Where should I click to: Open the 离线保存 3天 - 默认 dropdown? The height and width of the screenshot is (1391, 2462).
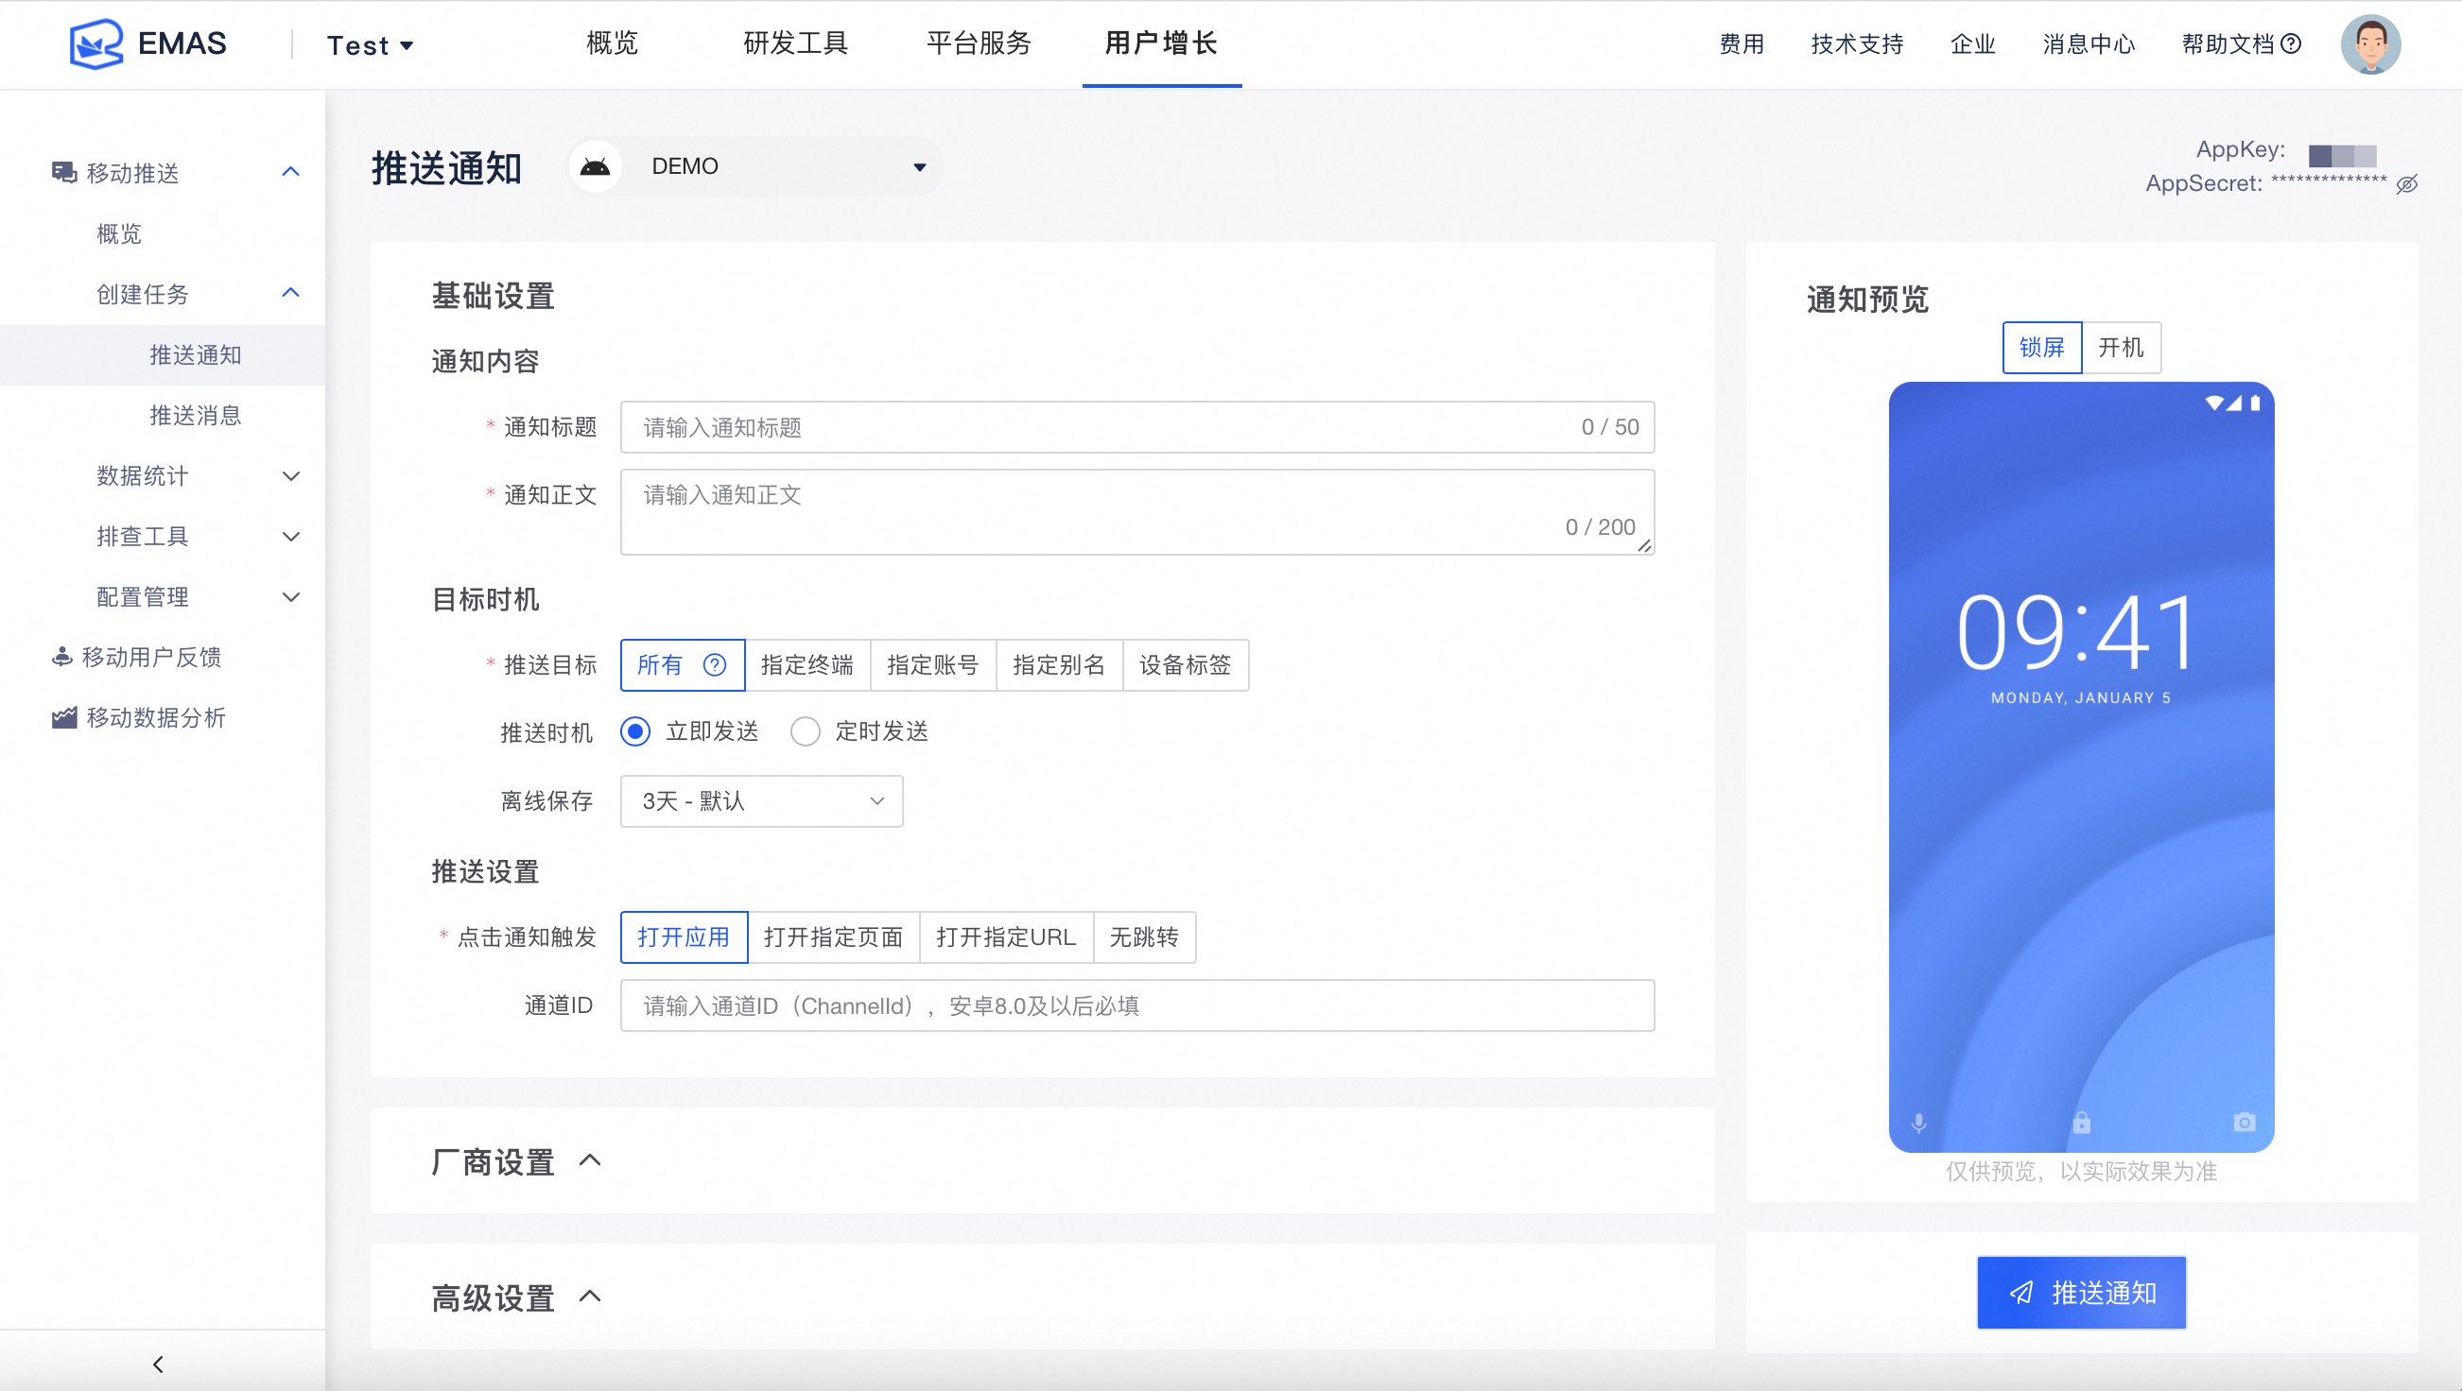click(762, 800)
